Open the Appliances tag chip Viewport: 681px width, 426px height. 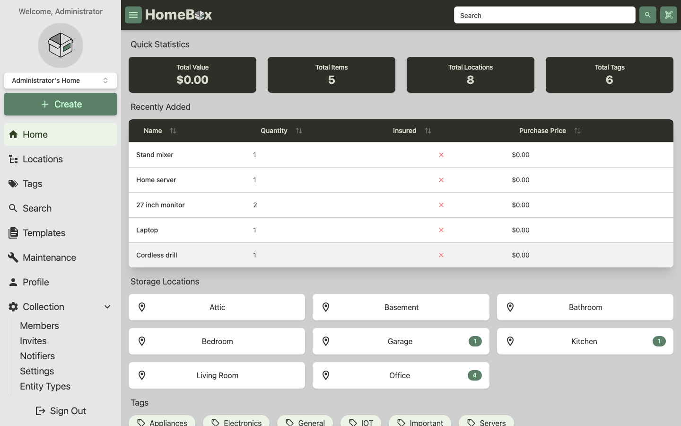[x=162, y=421]
